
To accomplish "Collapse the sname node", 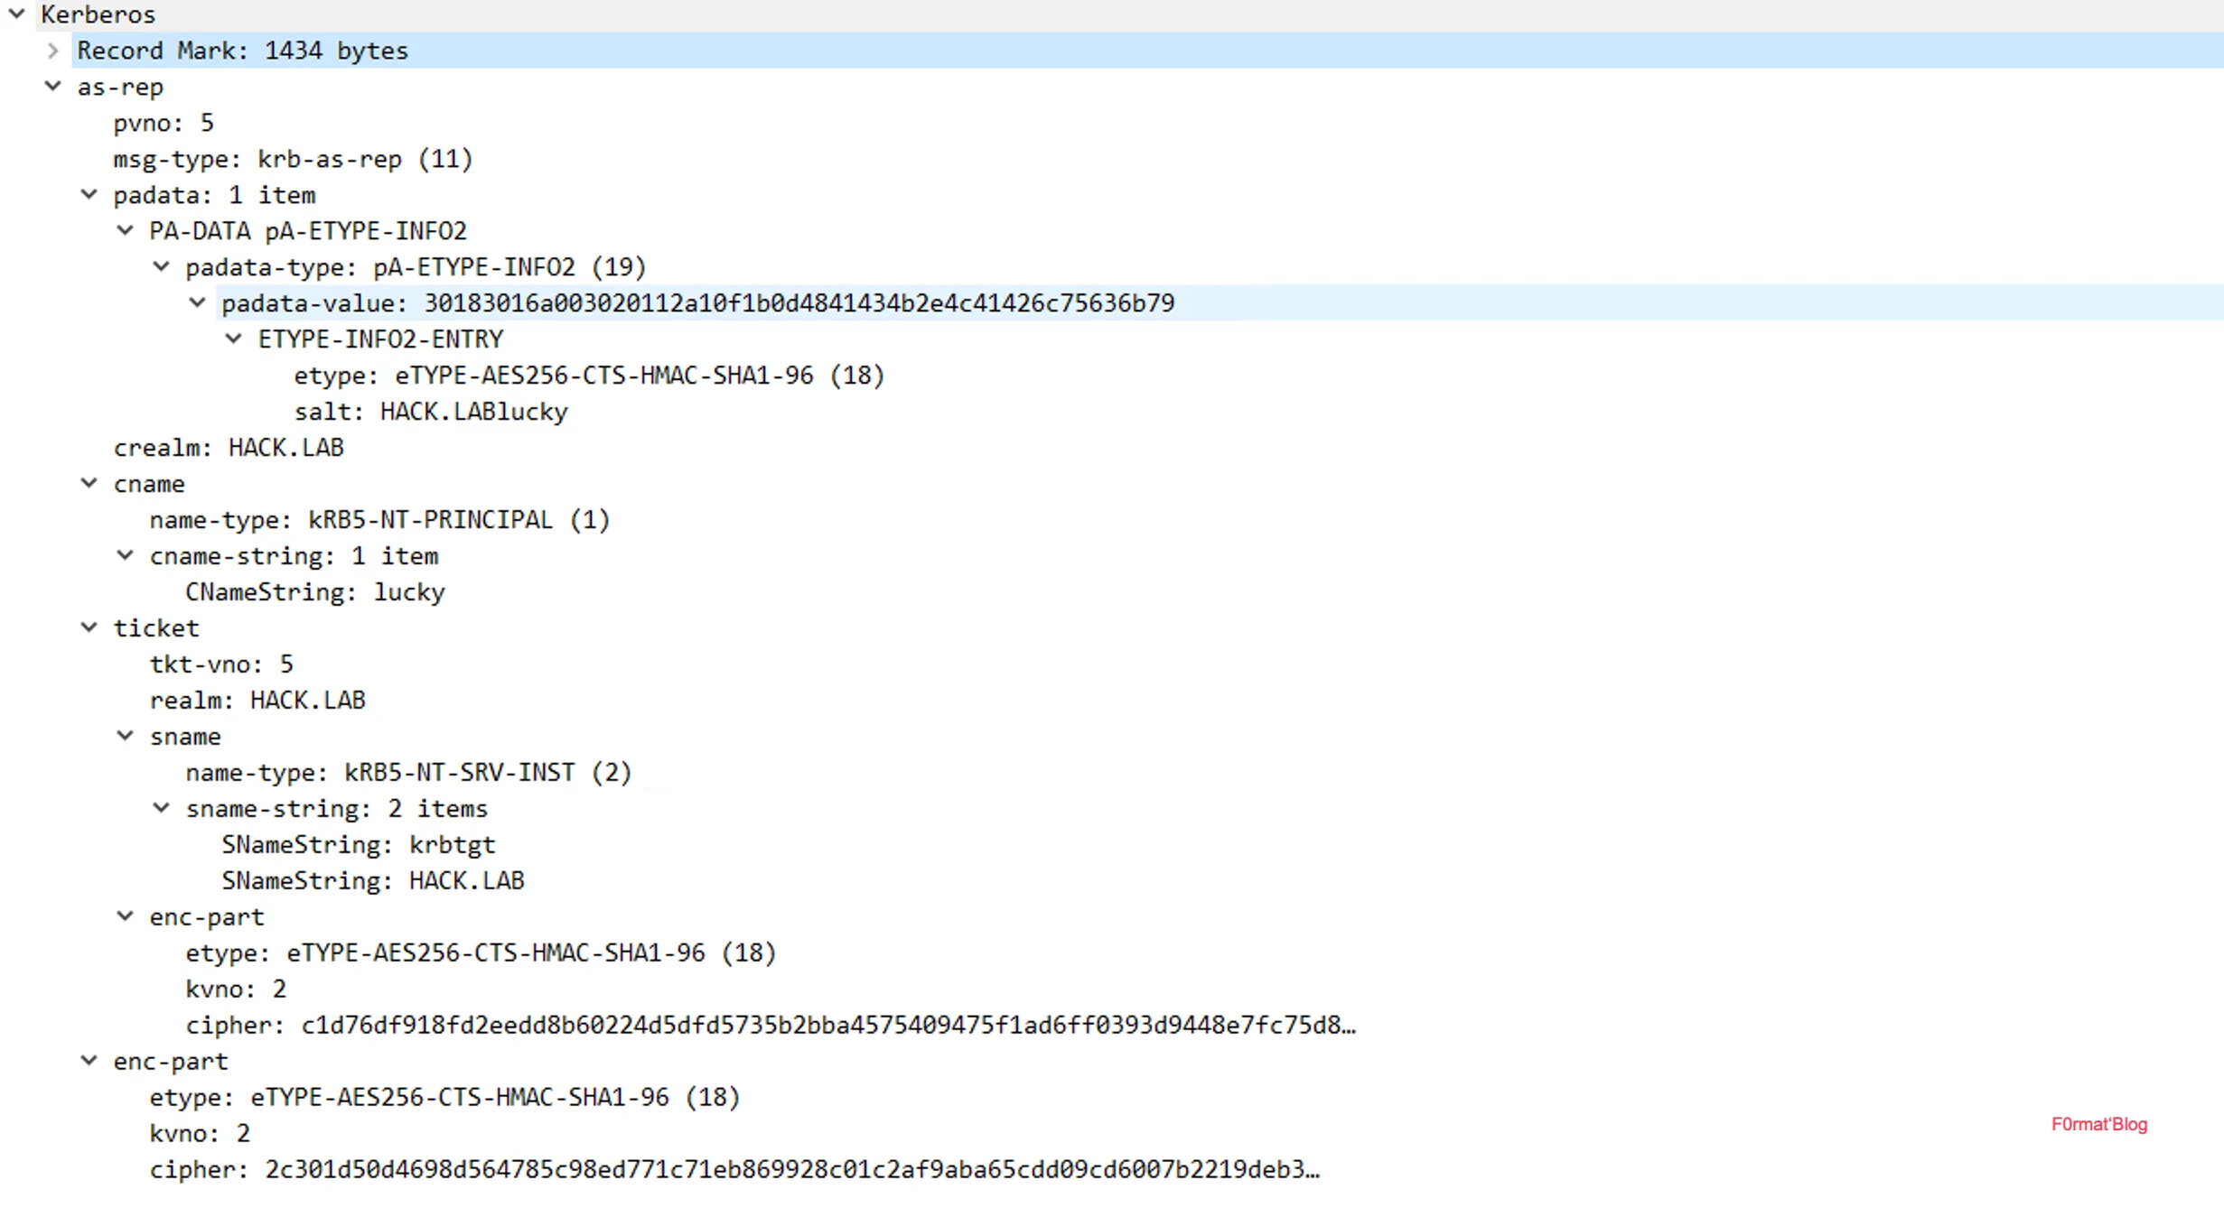I will [x=126, y=736].
